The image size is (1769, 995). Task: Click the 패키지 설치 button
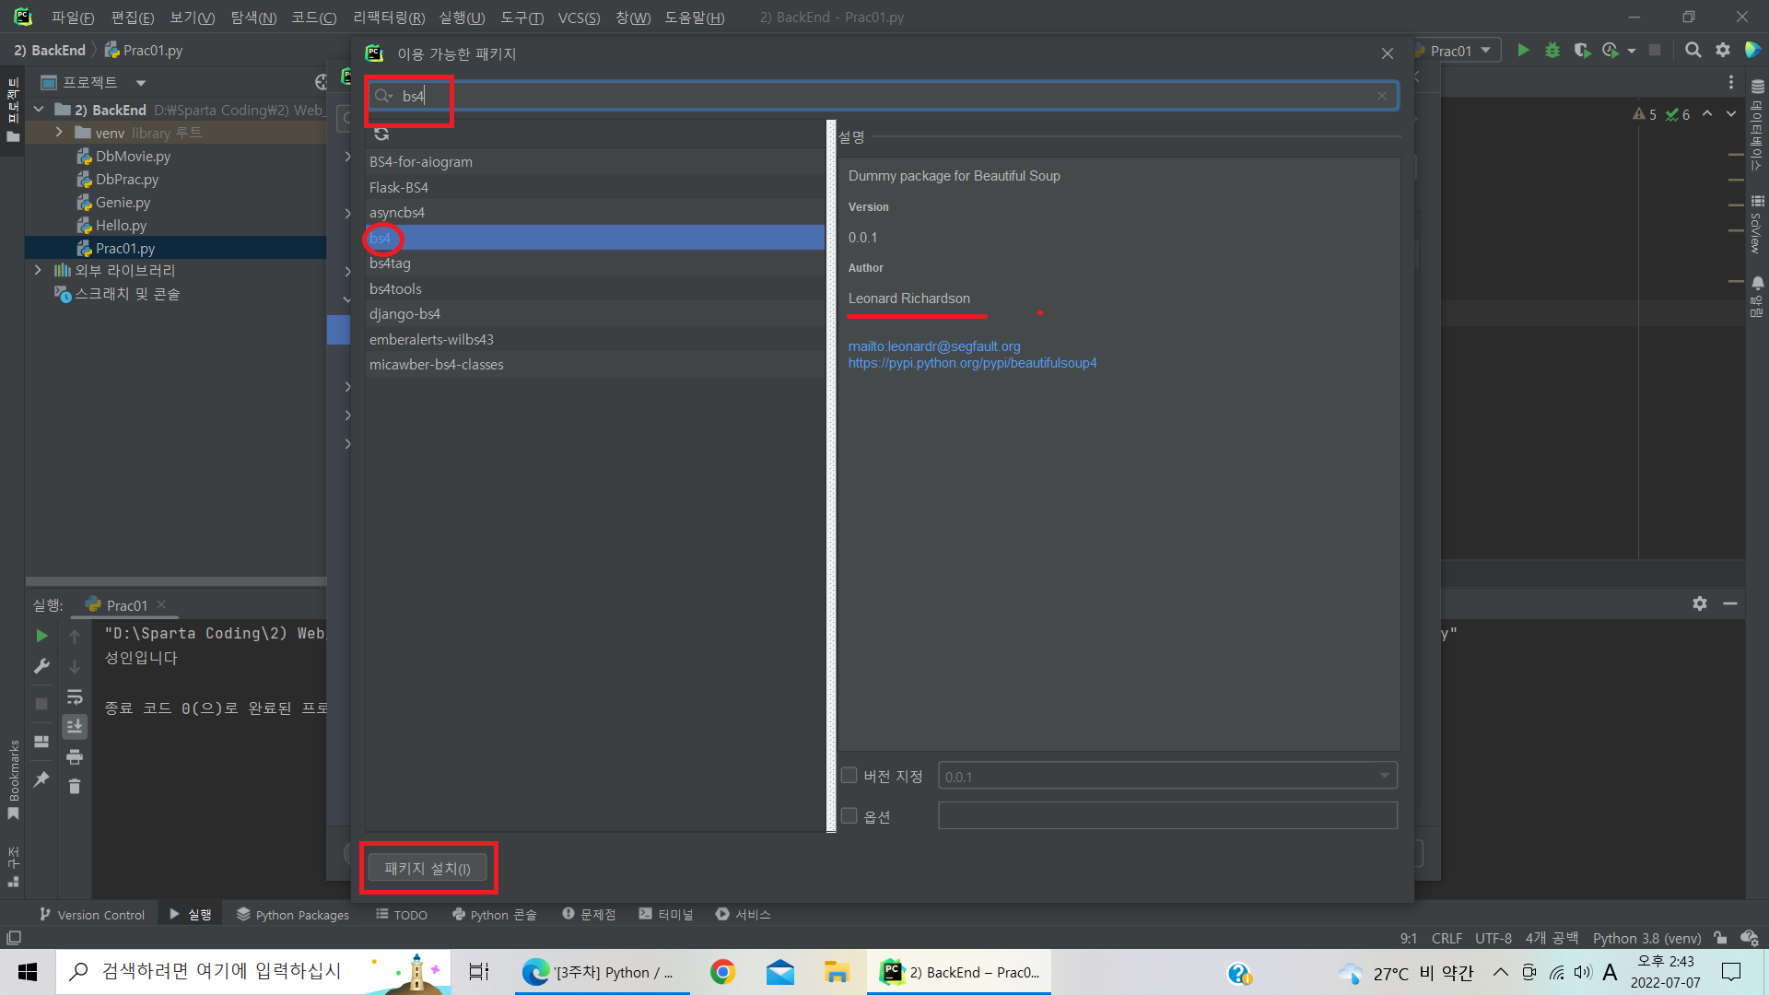[428, 869]
